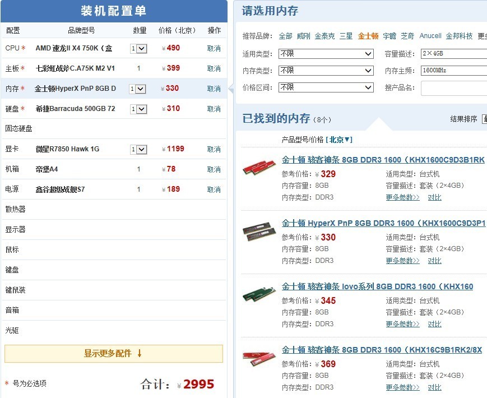Screen dimensions: 487x398
Task: Open the 适用类型 filter dropdown
Action: (327, 53)
